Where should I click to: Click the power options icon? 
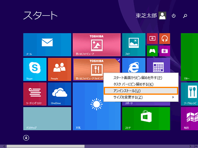point(173,16)
